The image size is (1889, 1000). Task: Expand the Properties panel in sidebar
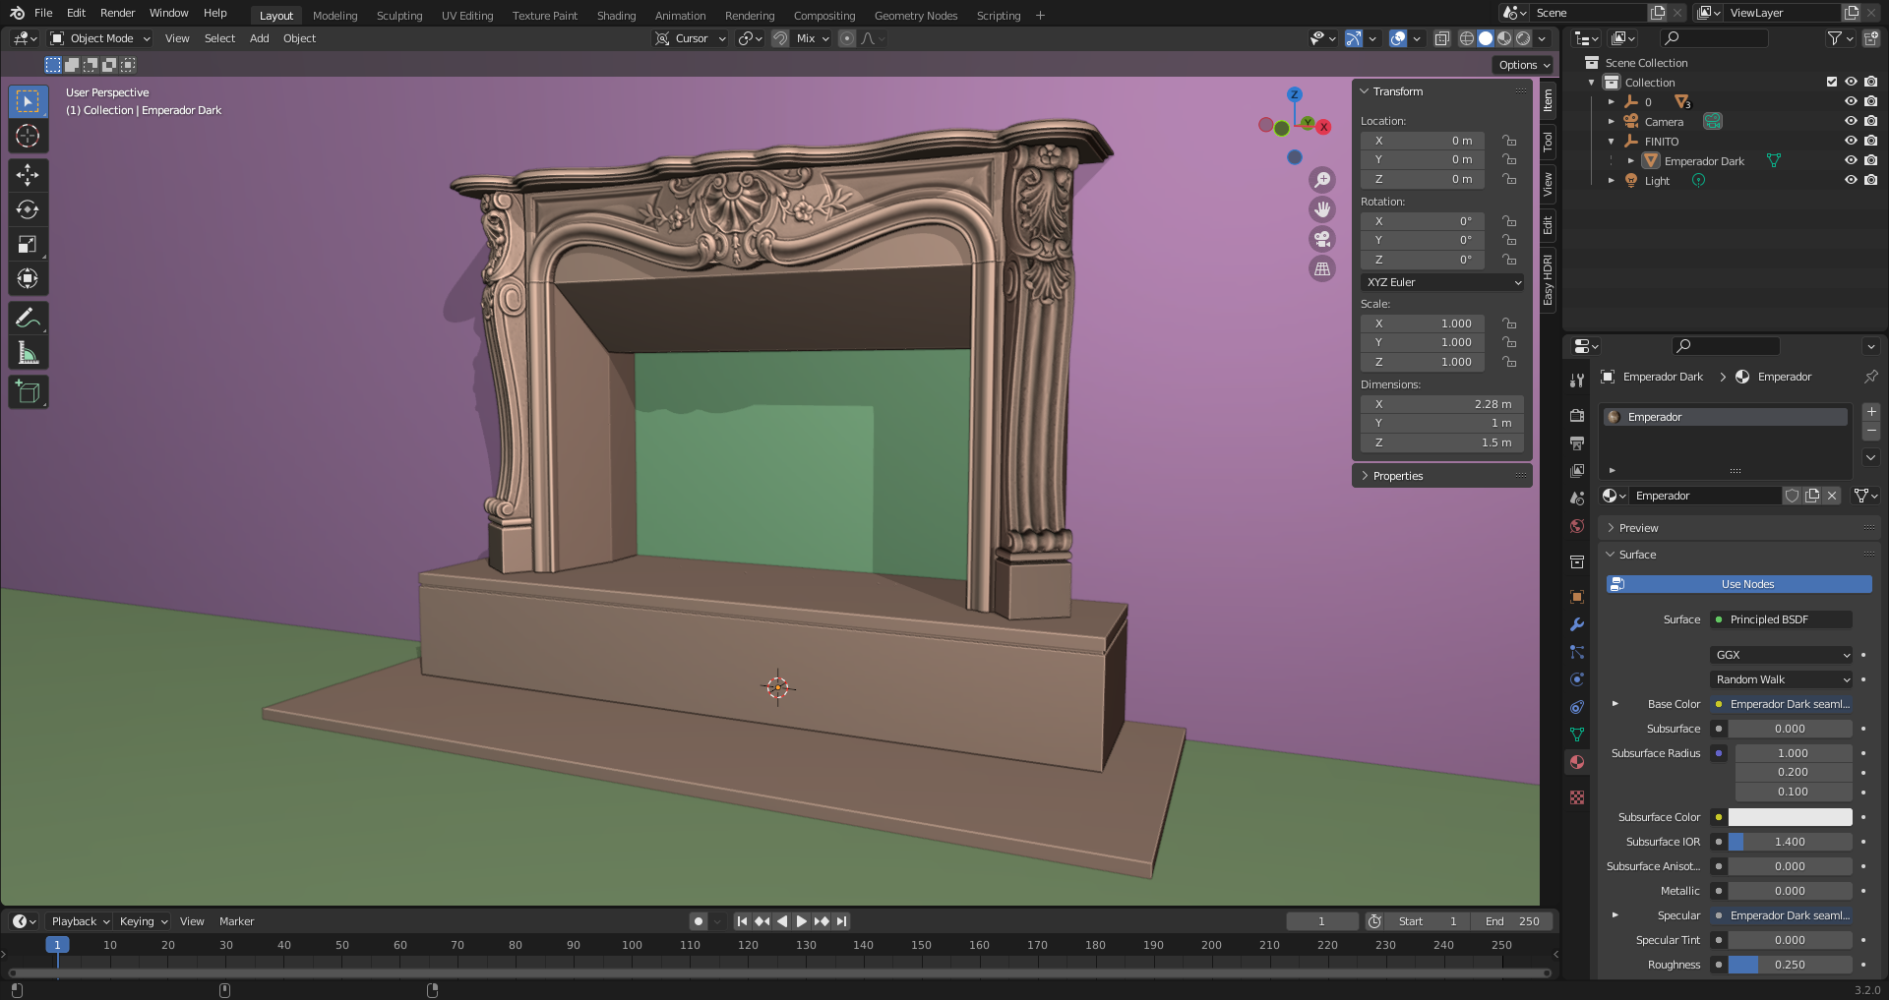pyautogui.click(x=1441, y=476)
